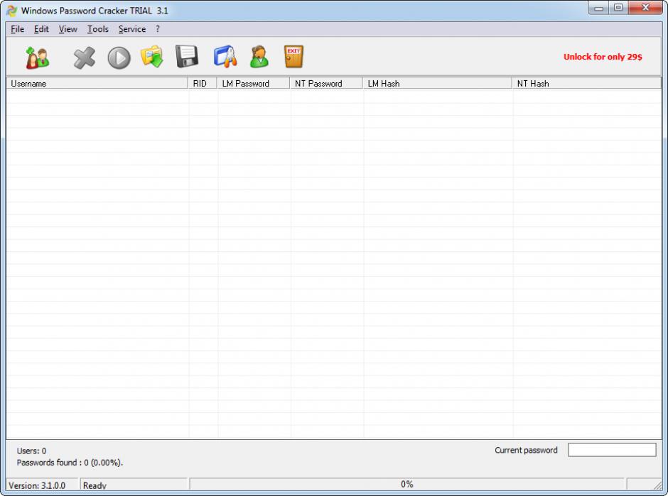Sort by the NT Hash column header

pos(586,83)
